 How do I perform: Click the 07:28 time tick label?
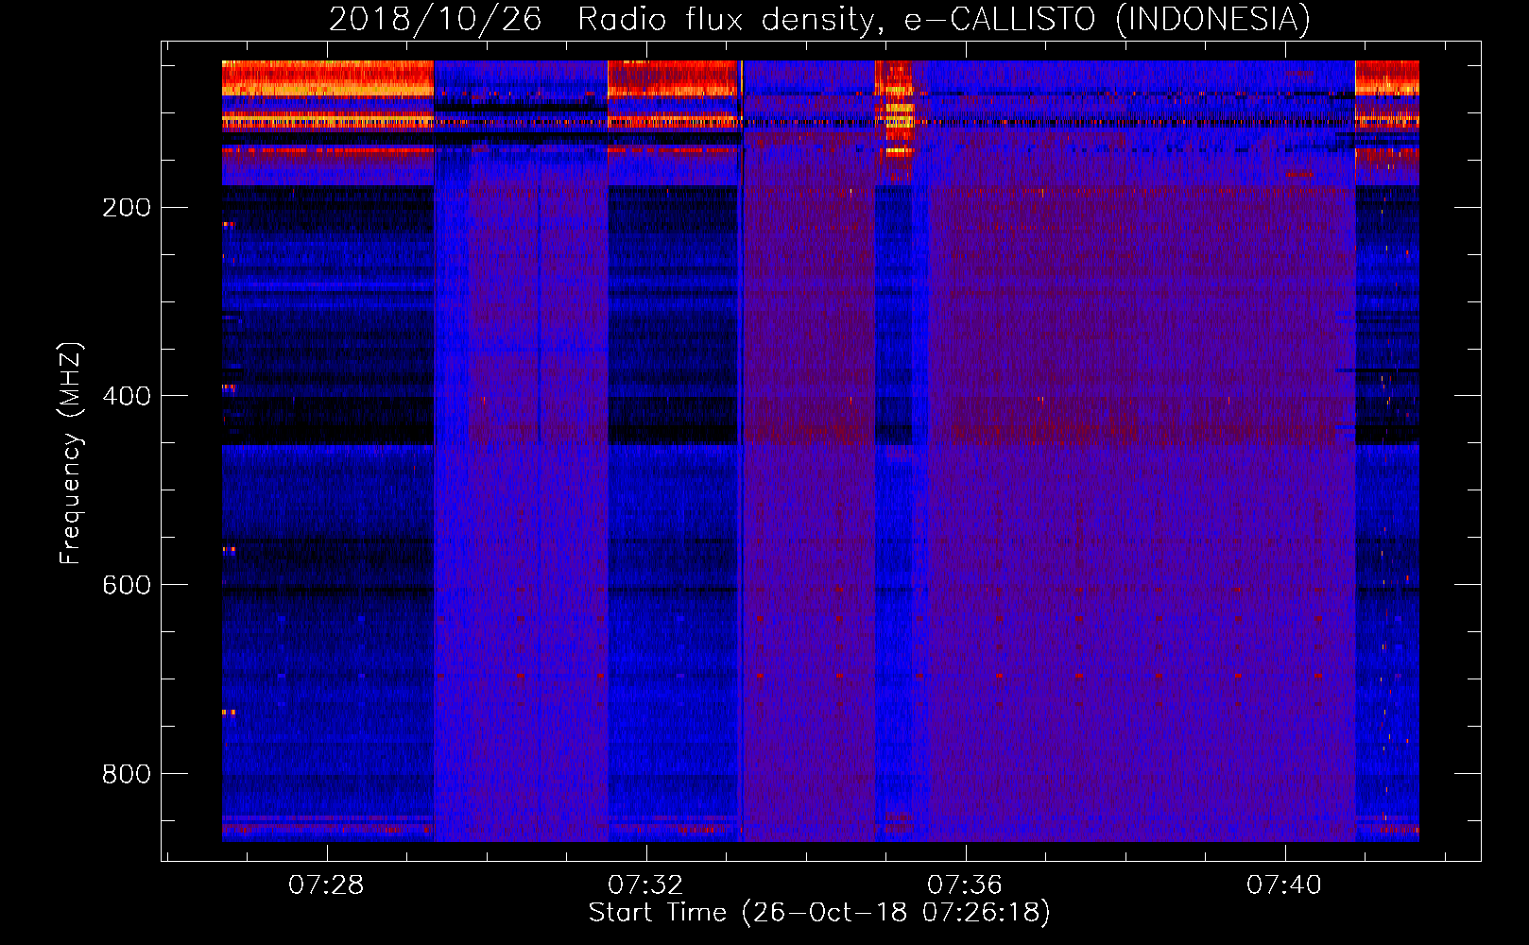pos(326,885)
